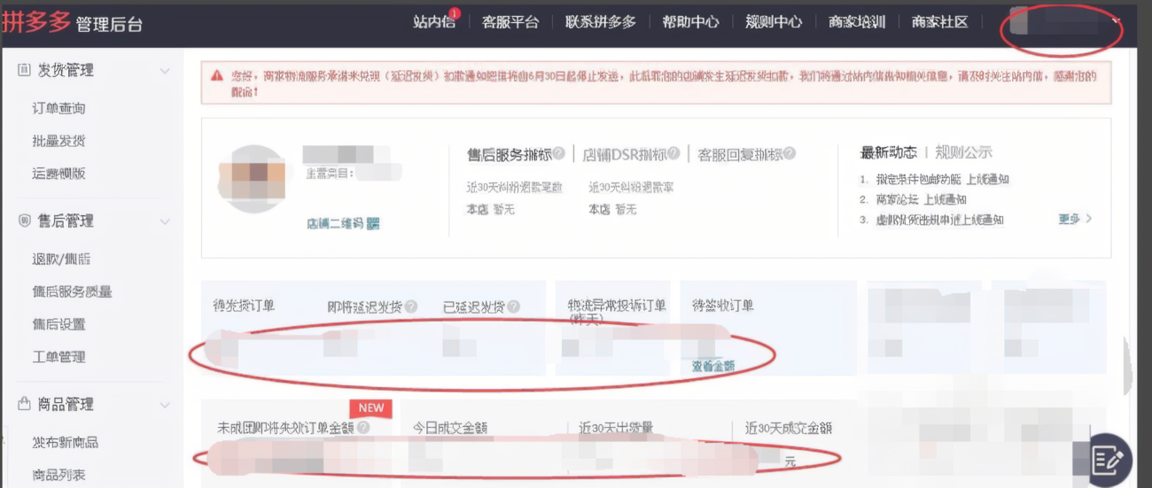The height and width of the screenshot is (488, 1152).
Task: Open 商家社区 in the top navigation
Action: coord(940,23)
